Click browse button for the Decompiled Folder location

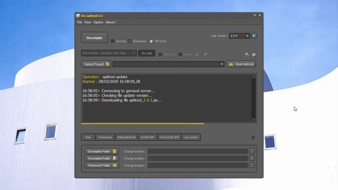252,151
